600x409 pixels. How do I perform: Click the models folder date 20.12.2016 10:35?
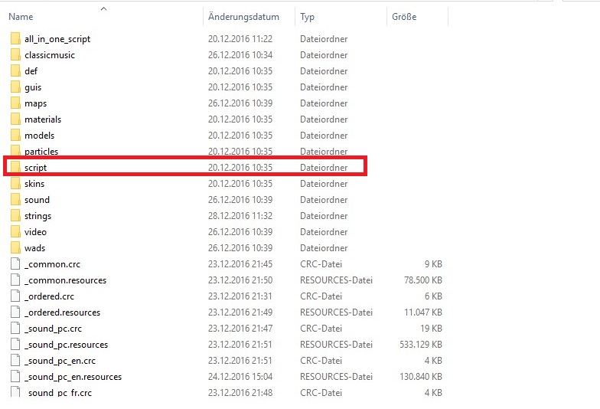click(240, 136)
